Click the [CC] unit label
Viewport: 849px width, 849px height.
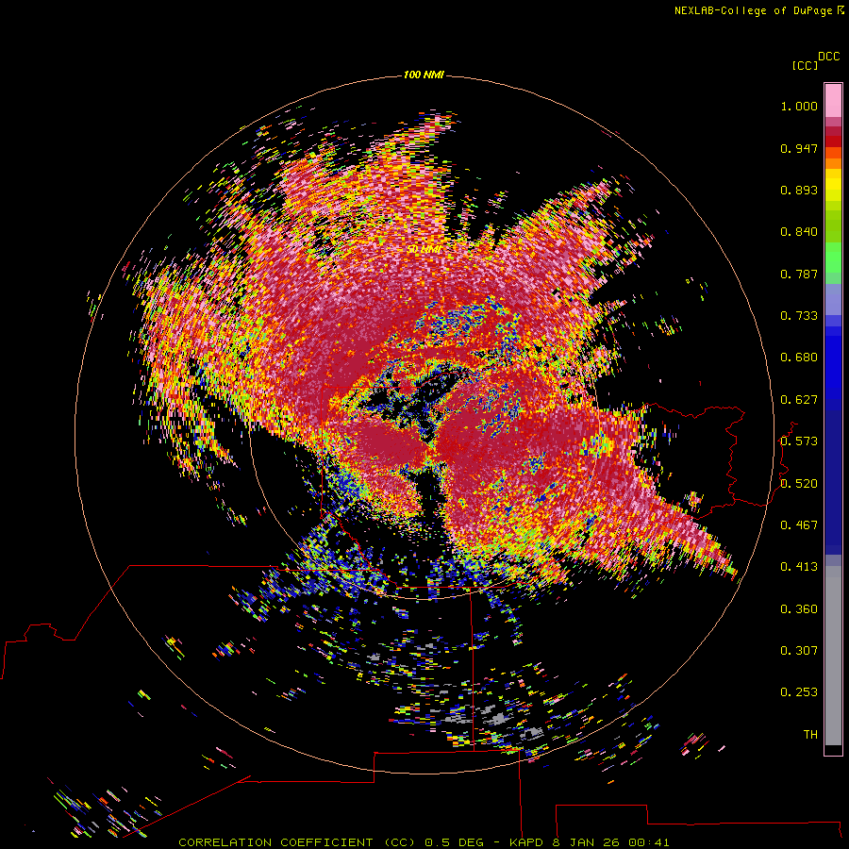pyautogui.click(x=804, y=65)
